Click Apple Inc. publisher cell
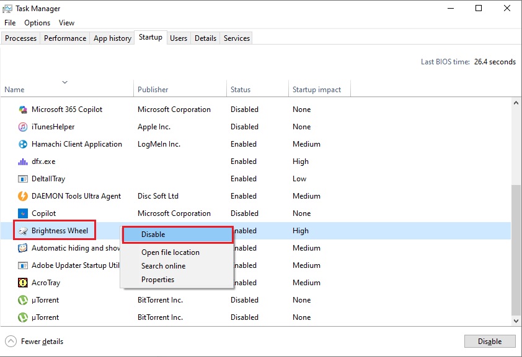The height and width of the screenshot is (357, 522). pyautogui.click(x=154, y=127)
